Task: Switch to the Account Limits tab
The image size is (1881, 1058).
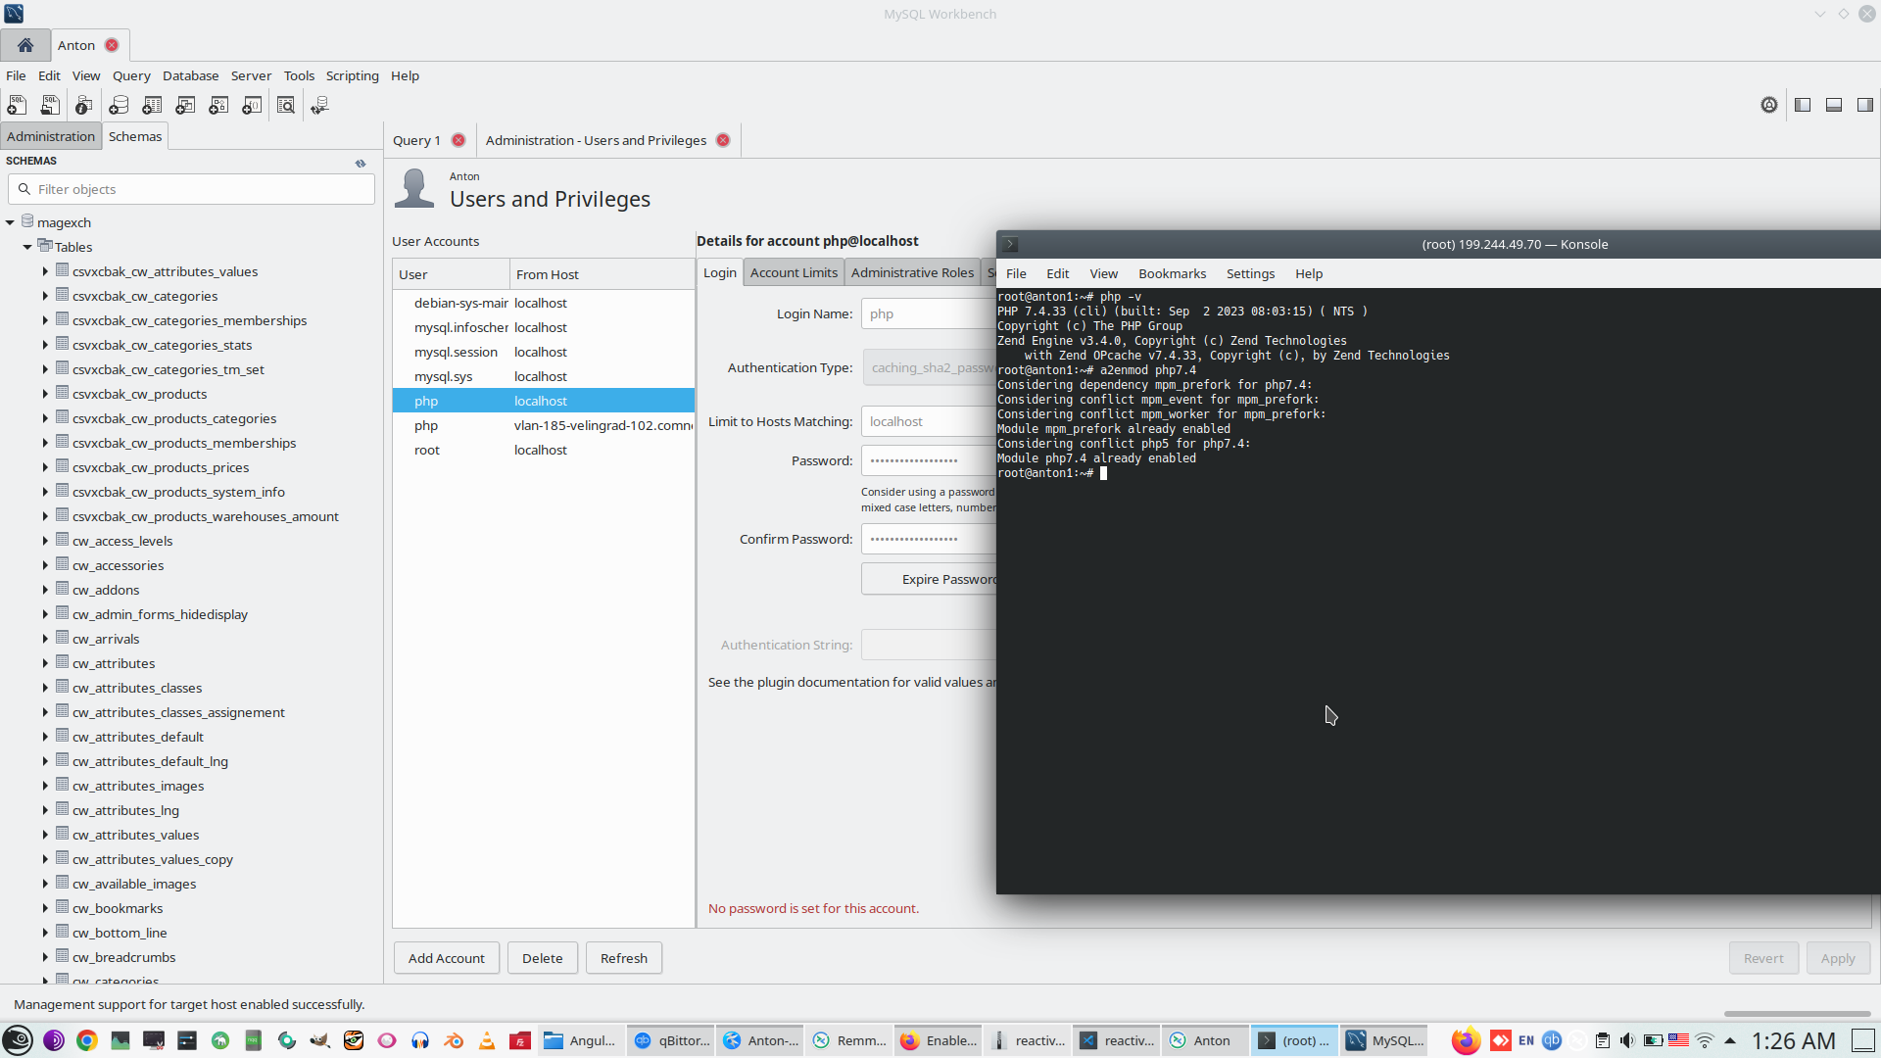Action: click(794, 272)
